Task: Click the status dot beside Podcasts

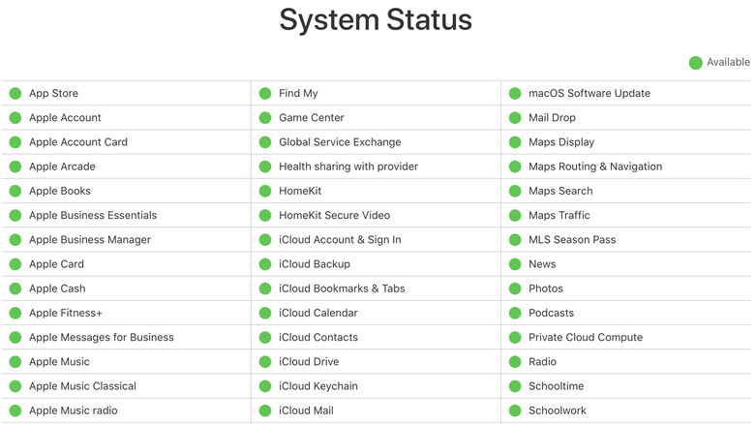Action: [515, 314]
